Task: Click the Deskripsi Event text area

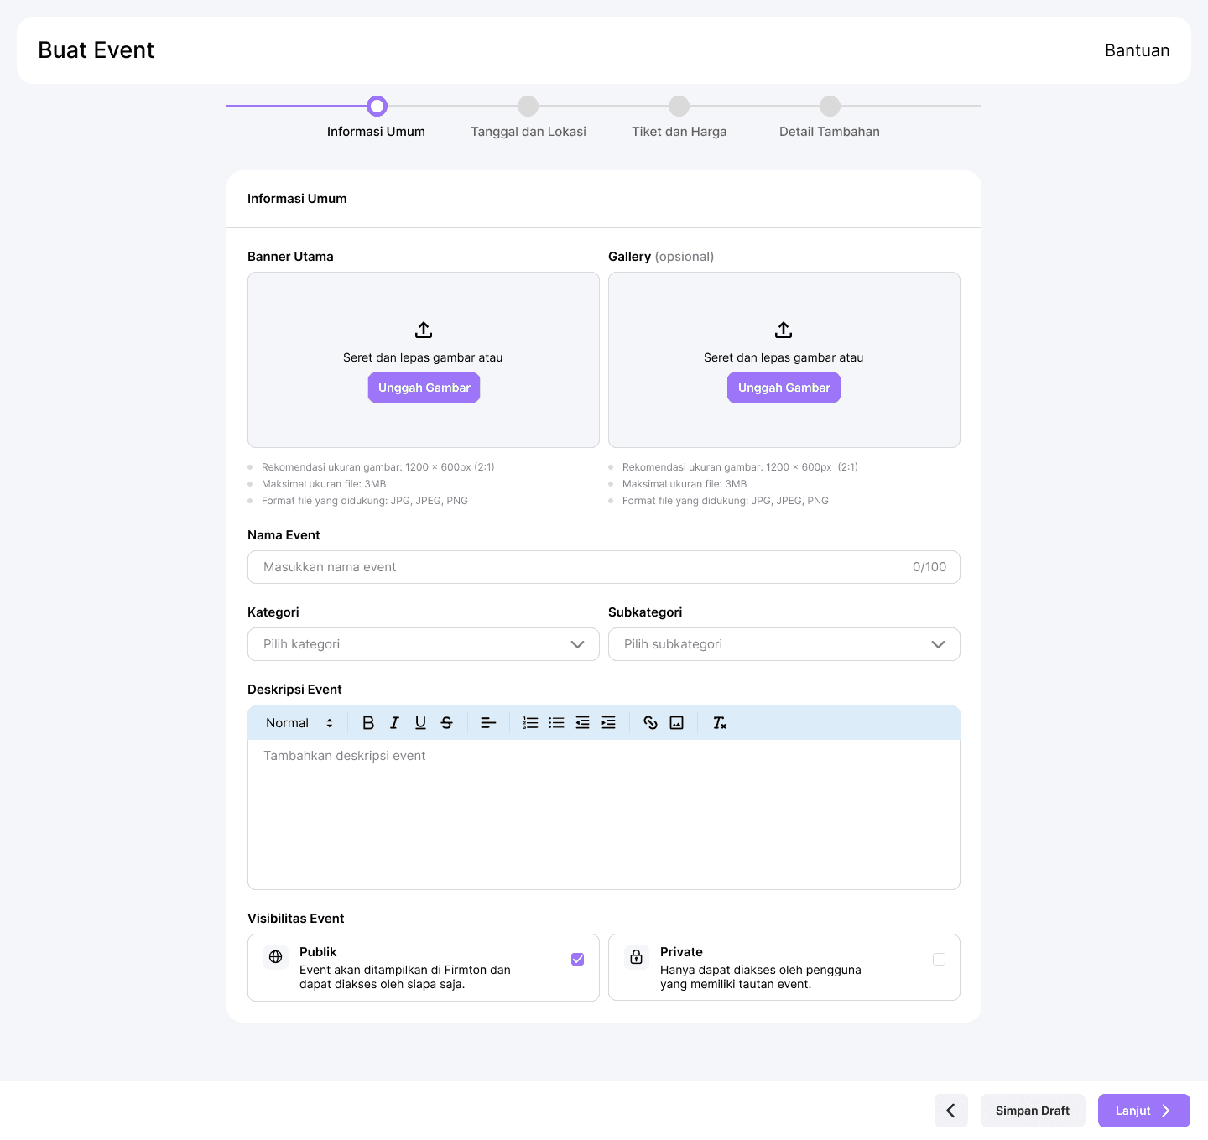Action: tap(604, 815)
